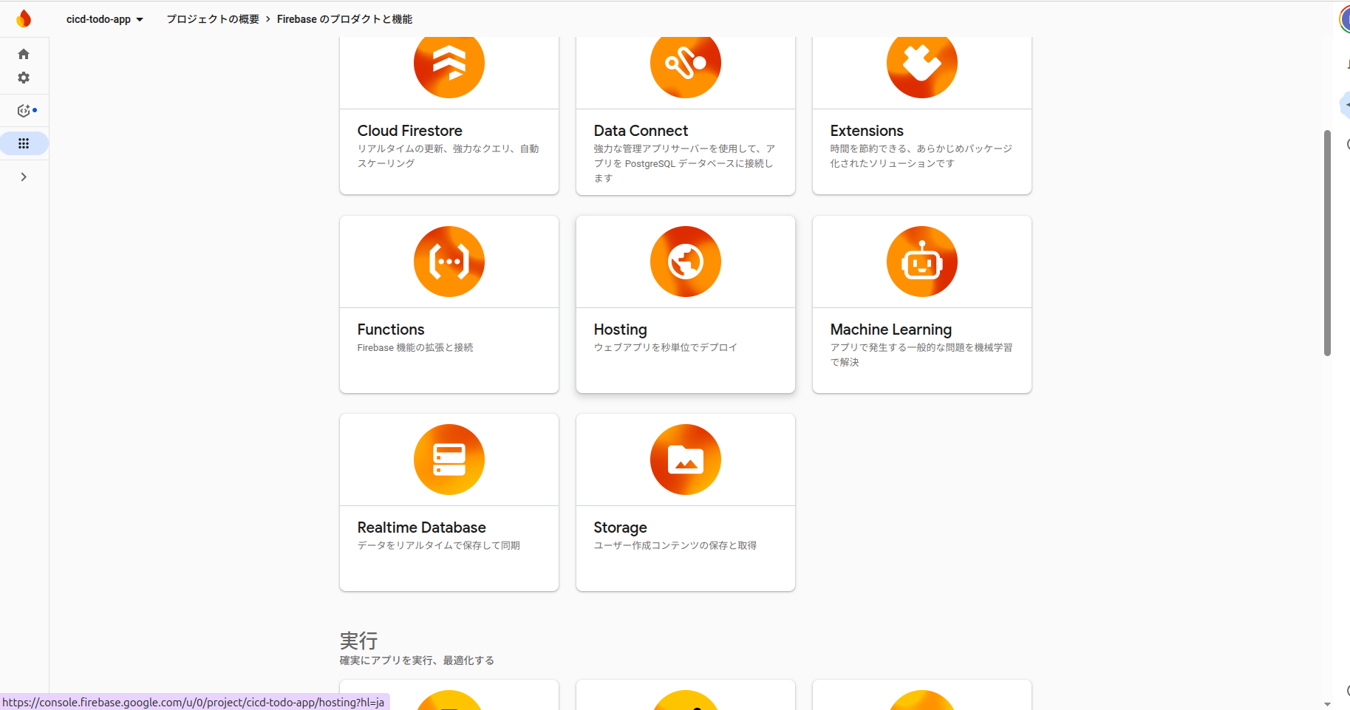Click the Hosting globe icon
The height and width of the screenshot is (710, 1350).
686,262
